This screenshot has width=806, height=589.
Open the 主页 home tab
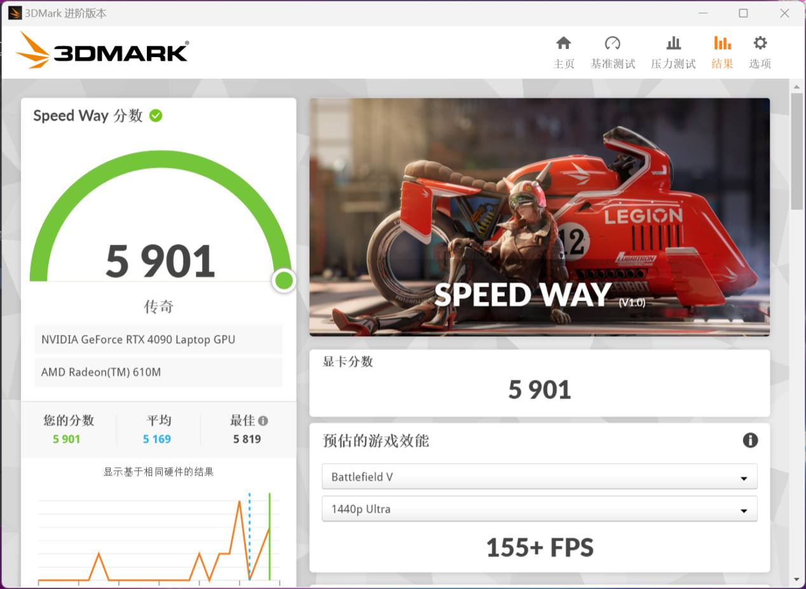click(x=564, y=53)
